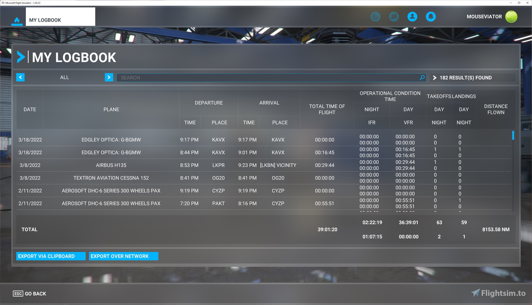Open the Flightsim.to logo link

tap(499, 293)
